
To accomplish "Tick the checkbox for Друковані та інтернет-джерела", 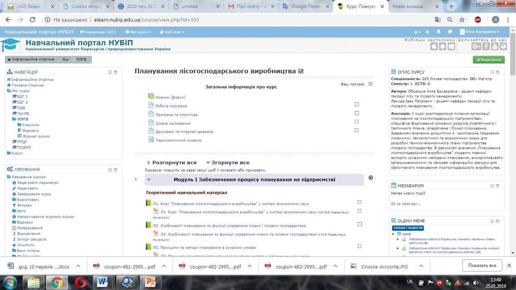I will [x=356, y=130].
